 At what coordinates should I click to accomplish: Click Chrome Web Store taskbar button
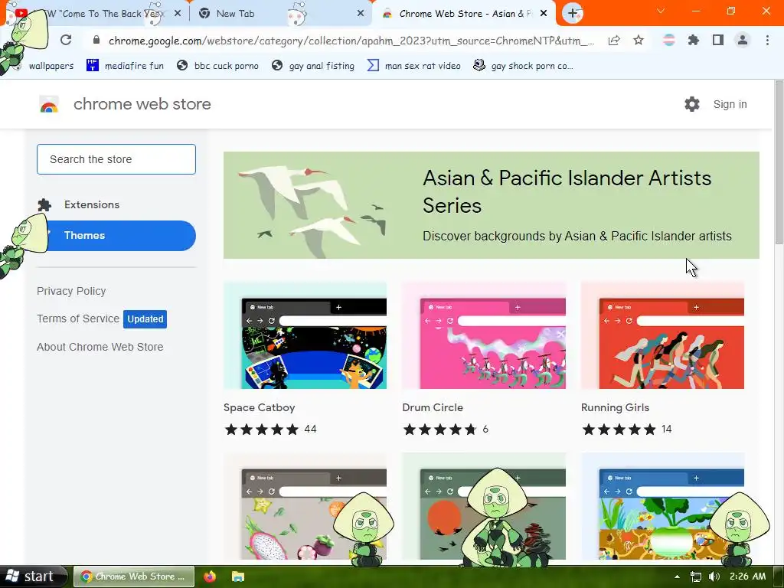coord(134,577)
